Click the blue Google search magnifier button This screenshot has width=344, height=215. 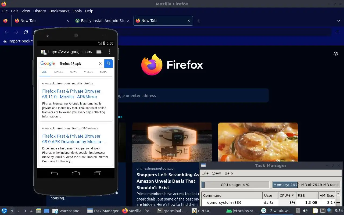click(109, 63)
